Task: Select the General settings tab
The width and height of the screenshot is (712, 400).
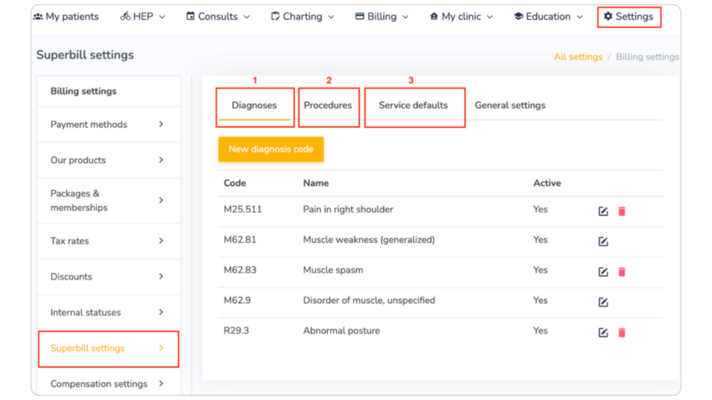Action: [510, 105]
